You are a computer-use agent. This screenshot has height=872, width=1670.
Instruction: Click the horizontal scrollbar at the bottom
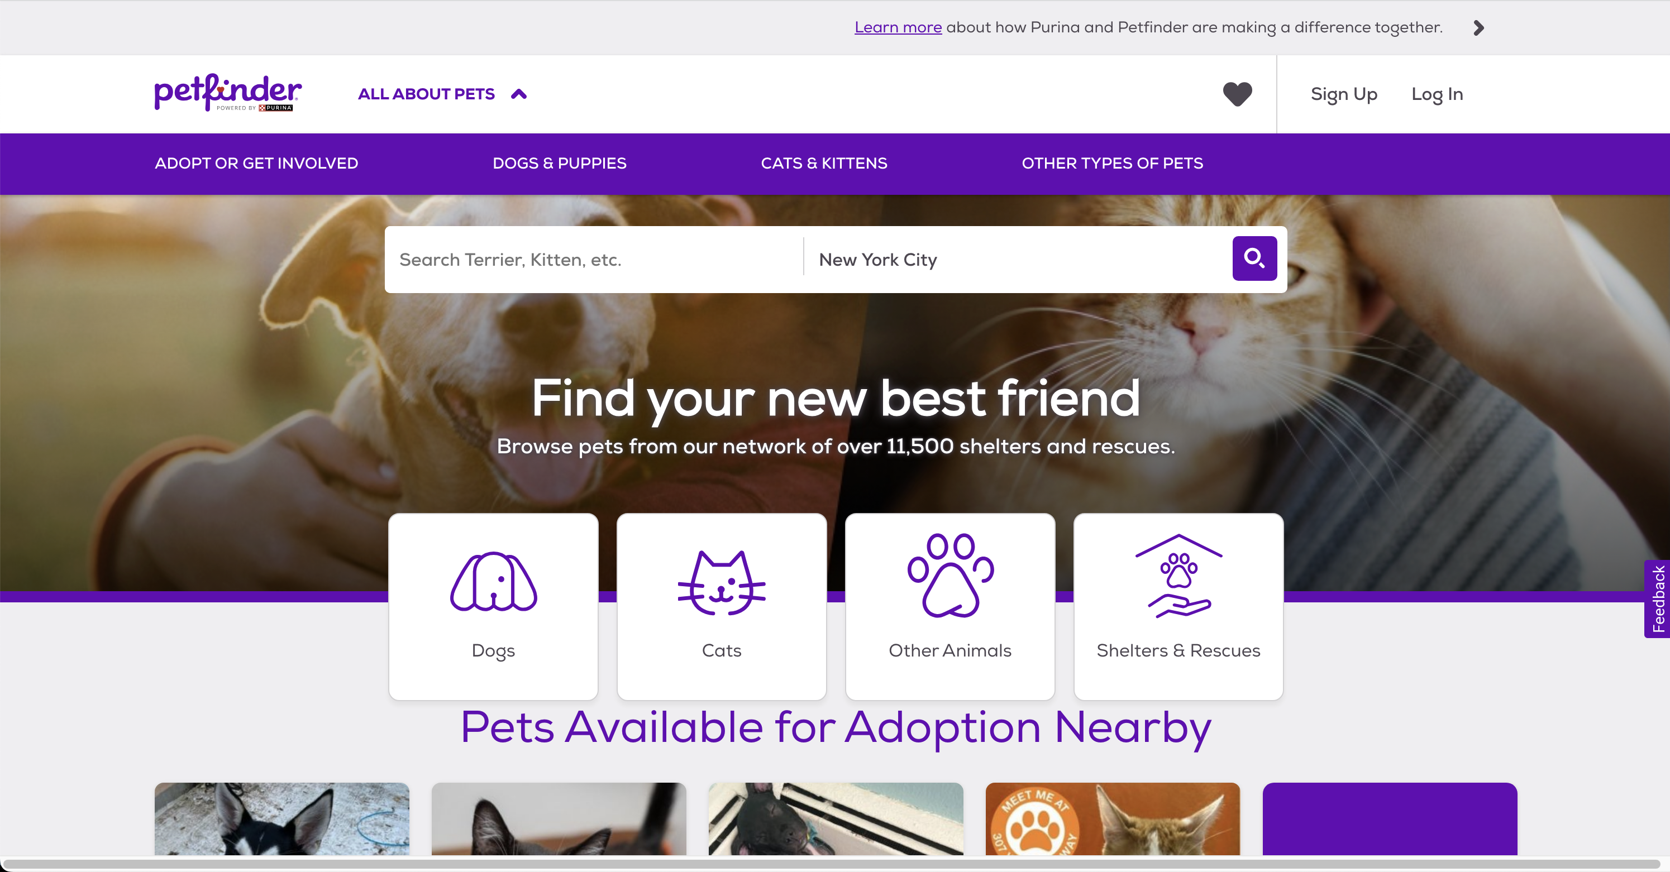pos(831,863)
